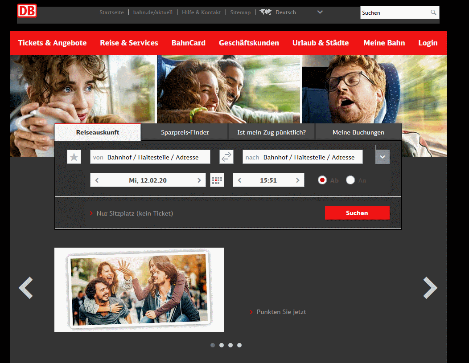
Task: Open the calendar grid icon
Action: click(x=217, y=180)
